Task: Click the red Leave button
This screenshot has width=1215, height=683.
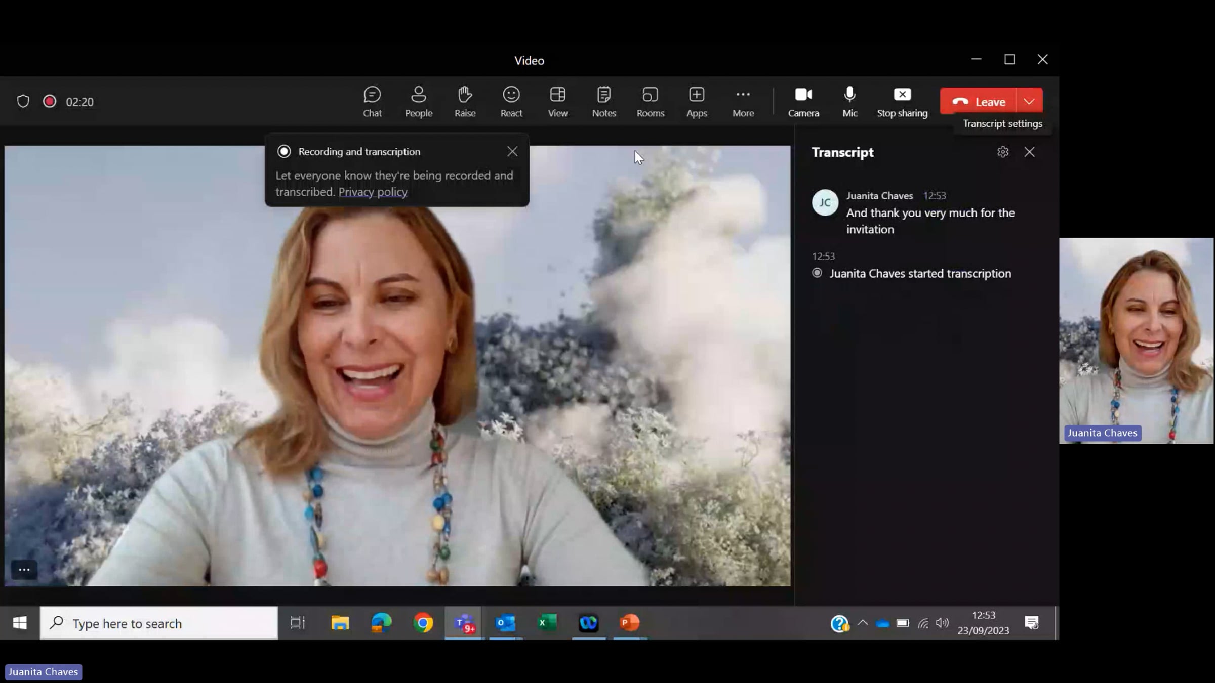Action: (x=978, y=101)
